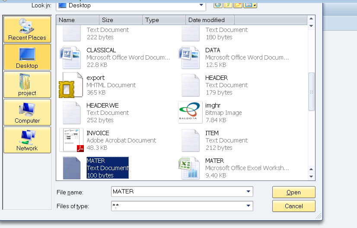Select the HEADER text document icon
Viewport: 357px width, 228px height.
[190, 85]
